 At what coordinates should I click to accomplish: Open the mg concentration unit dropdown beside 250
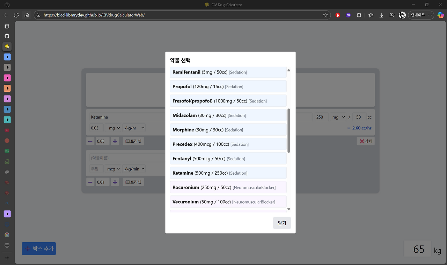tap(338, 117)
